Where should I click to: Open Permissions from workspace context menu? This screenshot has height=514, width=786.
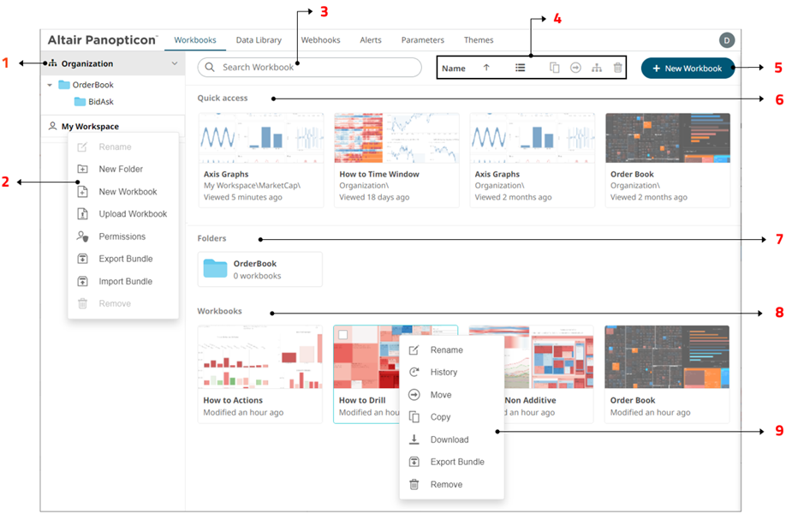coord(122,236)
